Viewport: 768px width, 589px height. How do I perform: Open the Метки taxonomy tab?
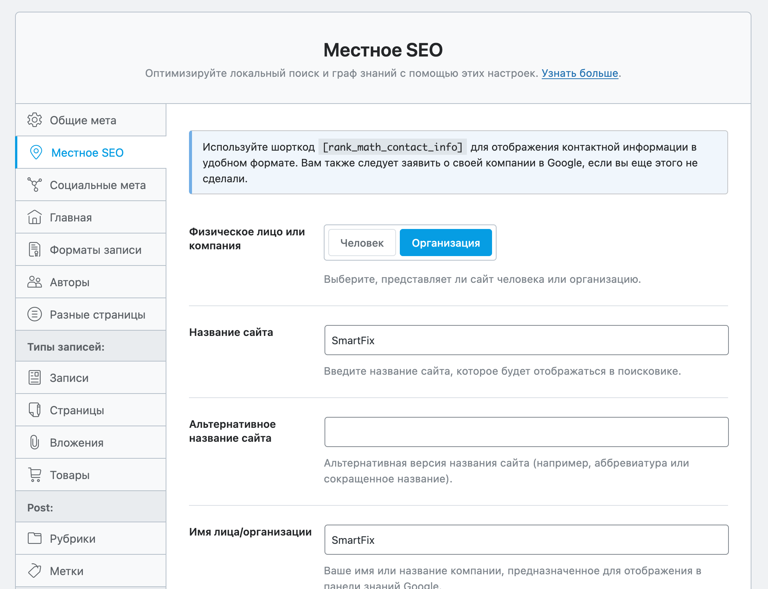pos(91,571)
